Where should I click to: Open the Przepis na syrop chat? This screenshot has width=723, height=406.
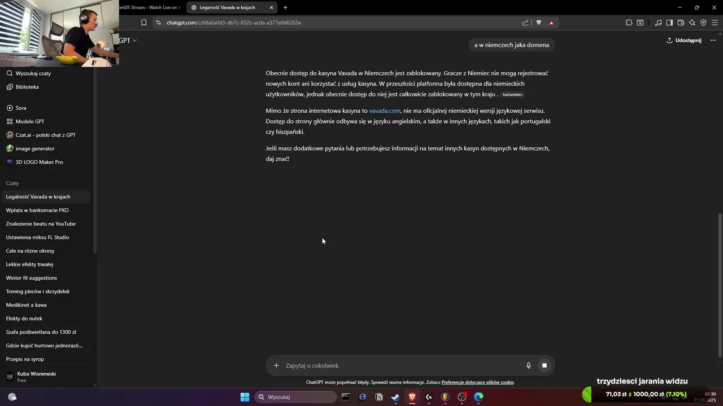[45, 359]
